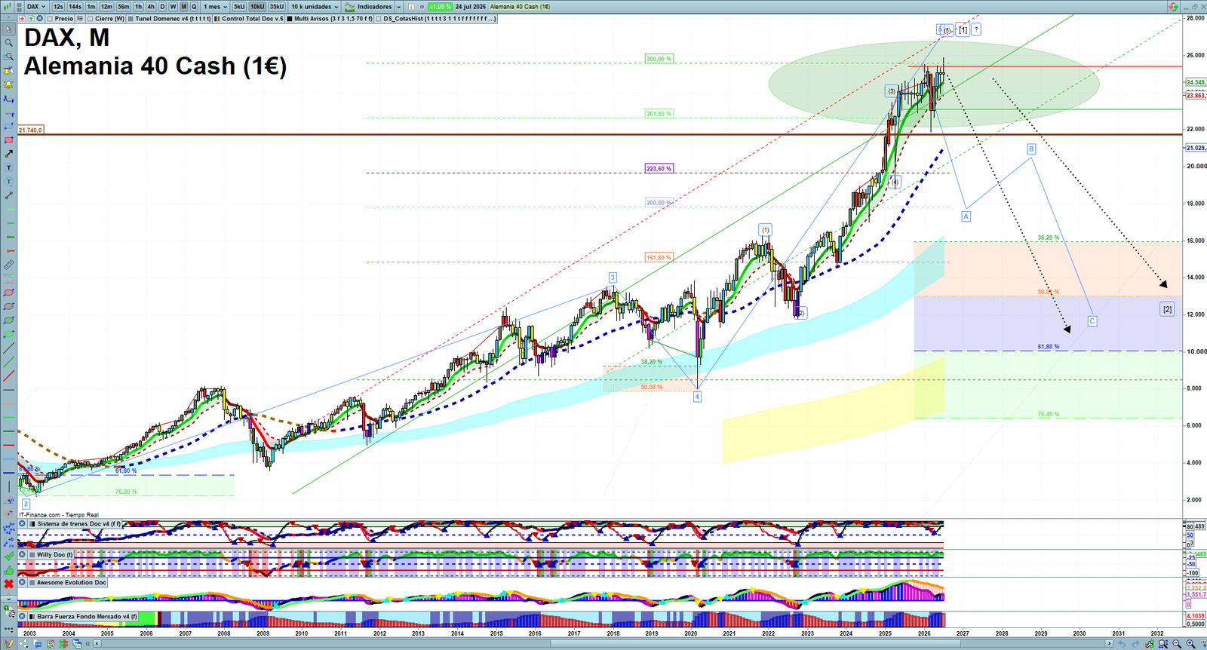Expand the left toolbar chevron down arrow

[8, 599]
